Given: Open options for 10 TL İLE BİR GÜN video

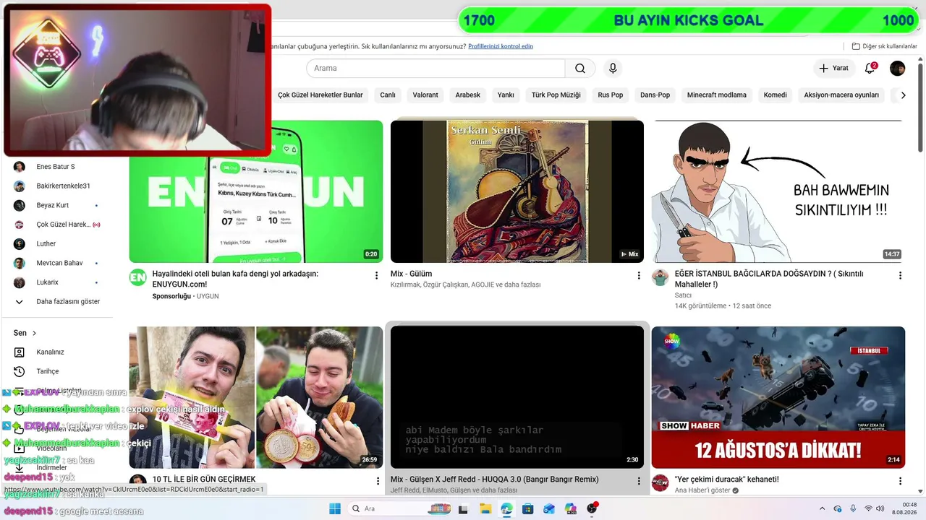Looking at the screenshot, I should pos(376,481).
